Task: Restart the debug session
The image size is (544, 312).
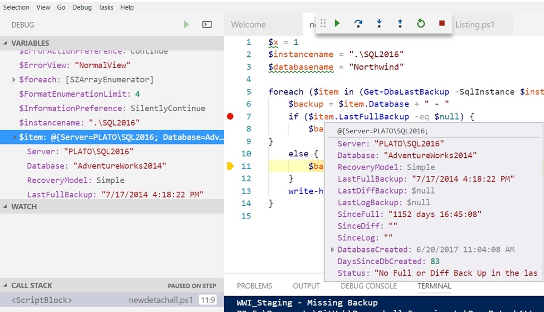Action: 421,23
